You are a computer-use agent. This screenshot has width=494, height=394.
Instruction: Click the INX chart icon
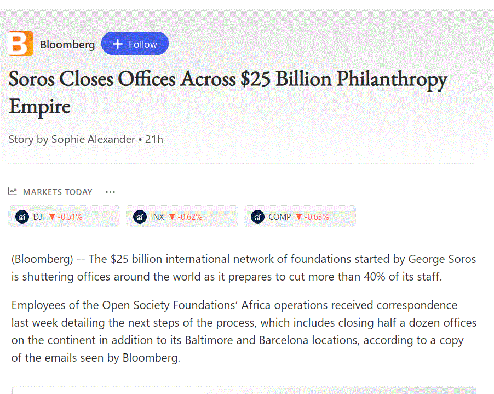click(x=140, y=217)
